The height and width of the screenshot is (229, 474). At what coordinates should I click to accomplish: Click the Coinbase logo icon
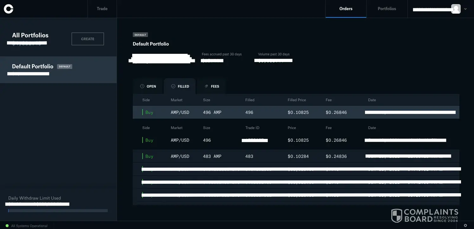click(9, 9)
